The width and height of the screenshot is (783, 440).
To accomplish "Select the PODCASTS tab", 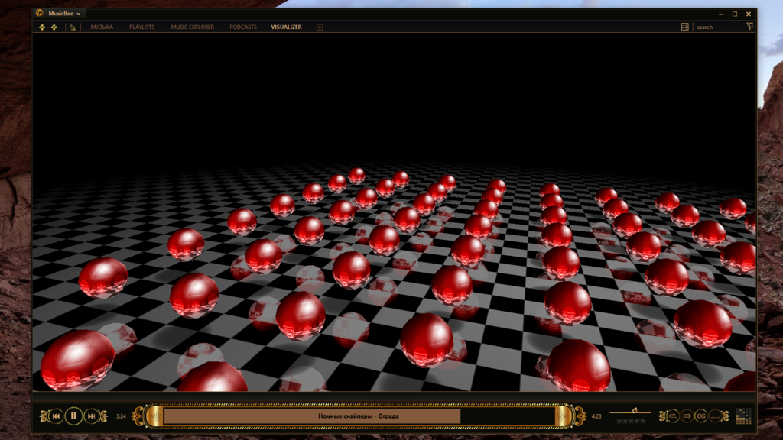I will point(243,27).
